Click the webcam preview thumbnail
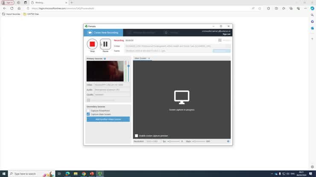The width and height of the screenshot is (316, 177). click(x=105, y=71)
